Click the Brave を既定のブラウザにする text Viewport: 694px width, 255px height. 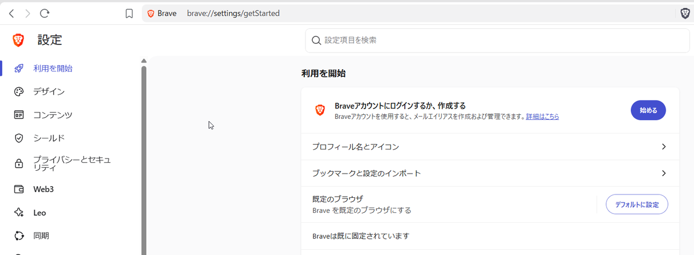click(362, 211)
